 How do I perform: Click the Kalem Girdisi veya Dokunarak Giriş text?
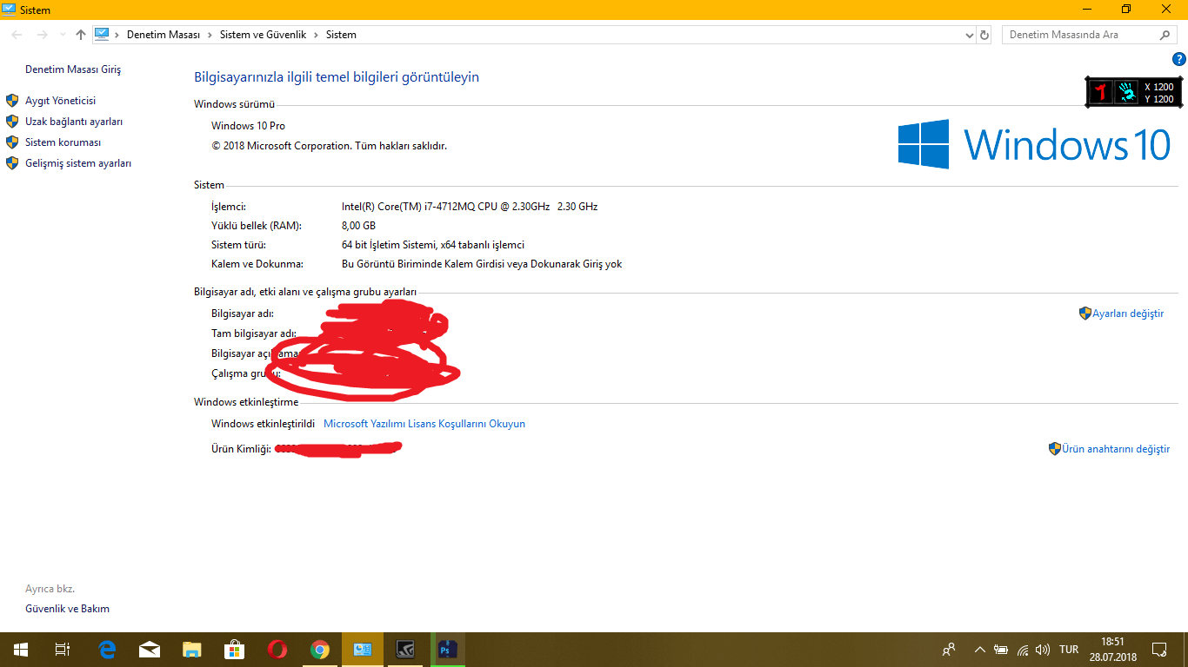[x=482, y=264]
